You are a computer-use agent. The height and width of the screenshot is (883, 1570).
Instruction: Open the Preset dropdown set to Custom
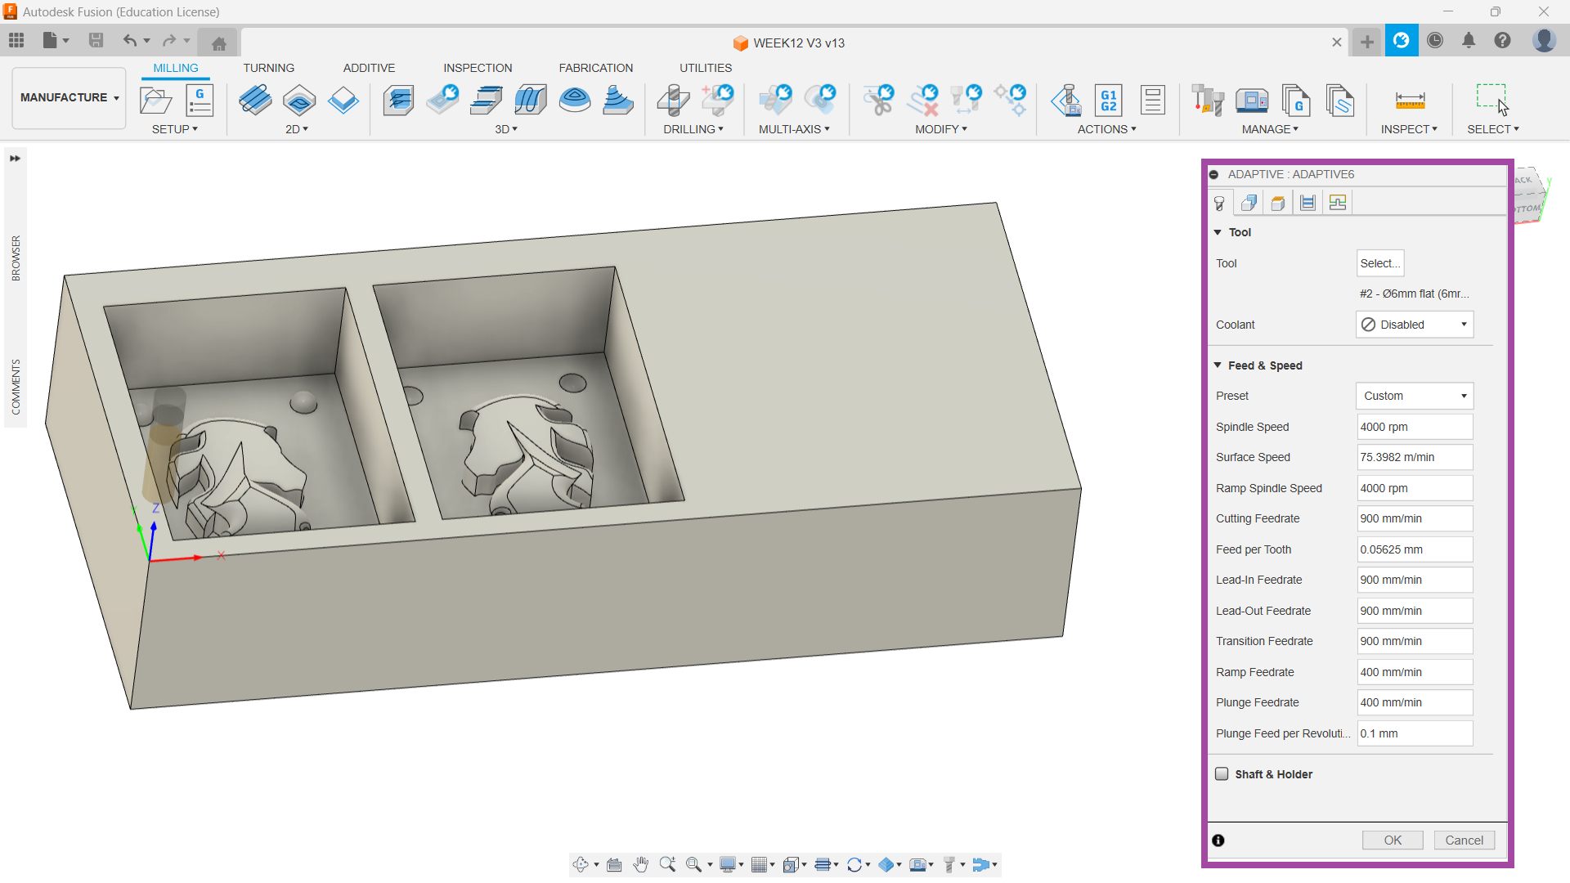coord(1414,396)
